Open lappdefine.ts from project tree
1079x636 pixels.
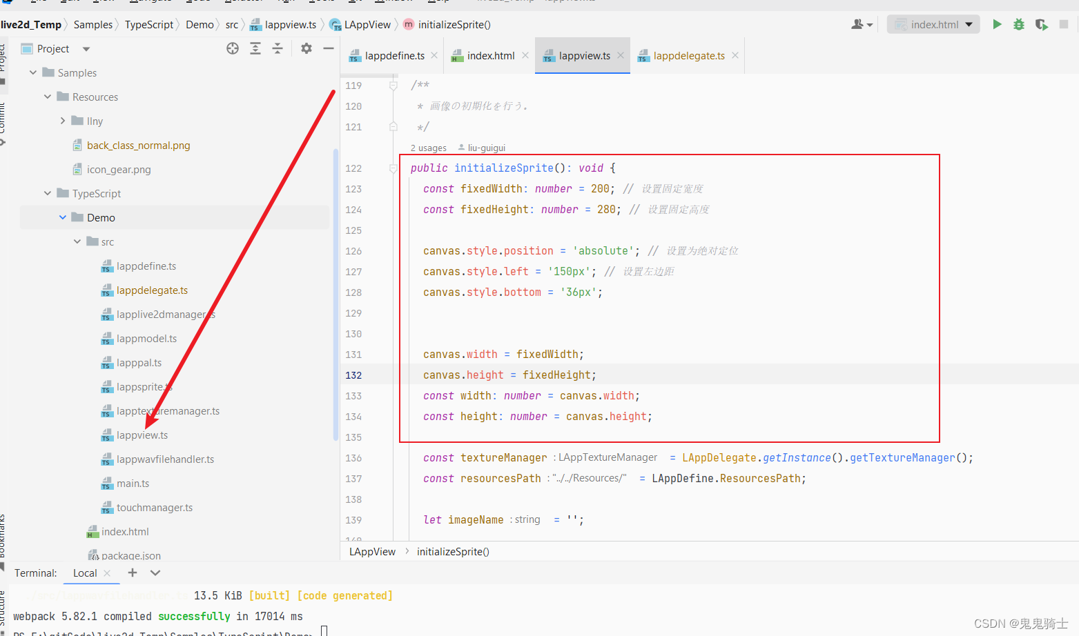click(x=146, y=266)
